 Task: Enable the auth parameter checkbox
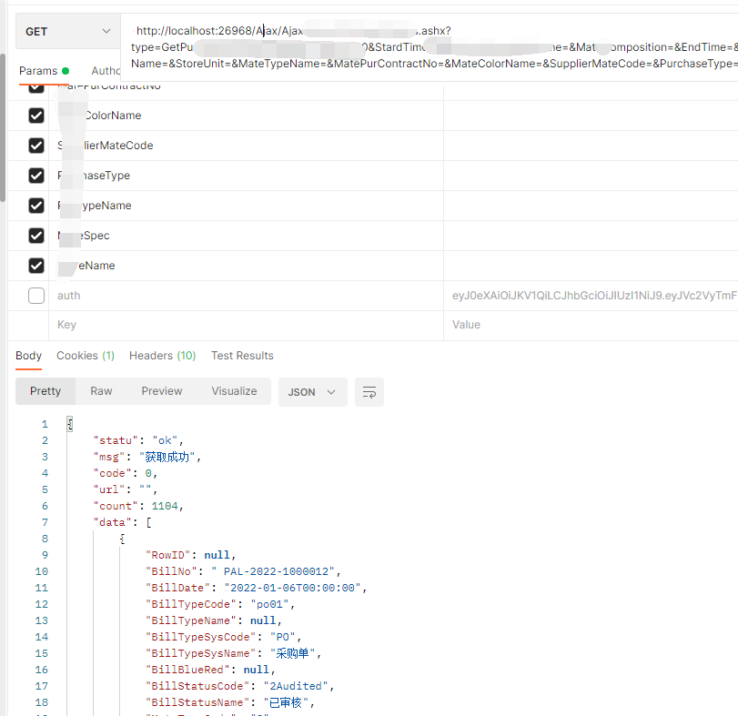36,296
